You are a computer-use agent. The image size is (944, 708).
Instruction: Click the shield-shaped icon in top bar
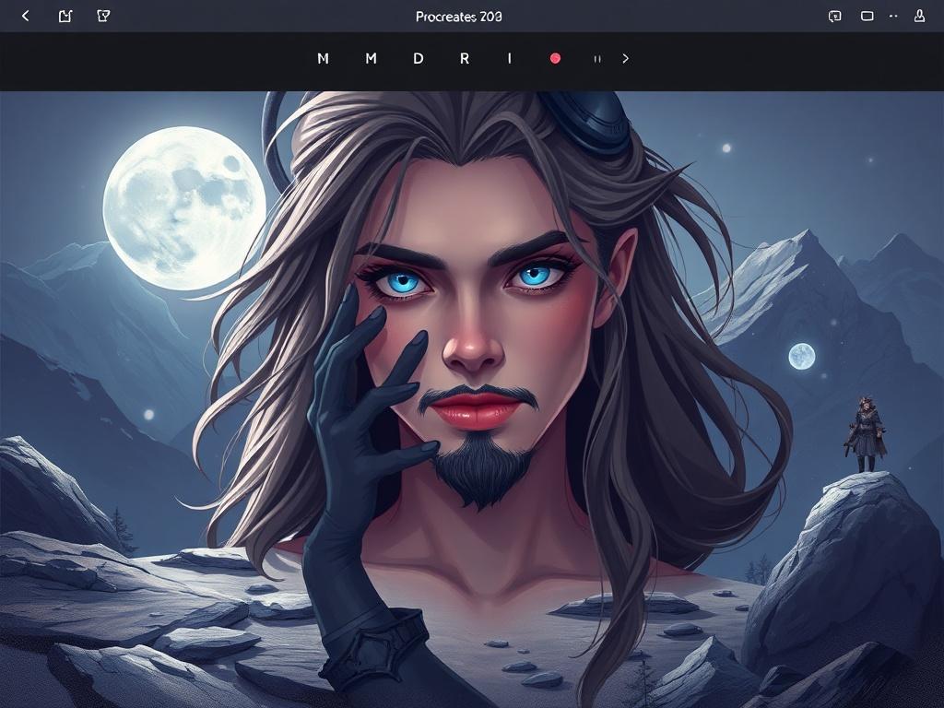pyautogui.click(x=103, y=16)
